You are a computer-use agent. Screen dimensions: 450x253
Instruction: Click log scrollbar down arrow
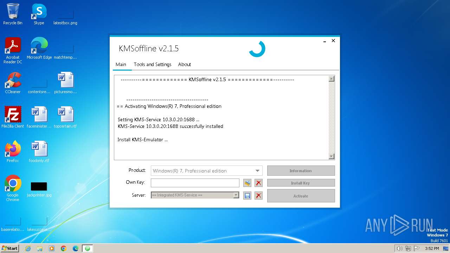pos(331,156)
